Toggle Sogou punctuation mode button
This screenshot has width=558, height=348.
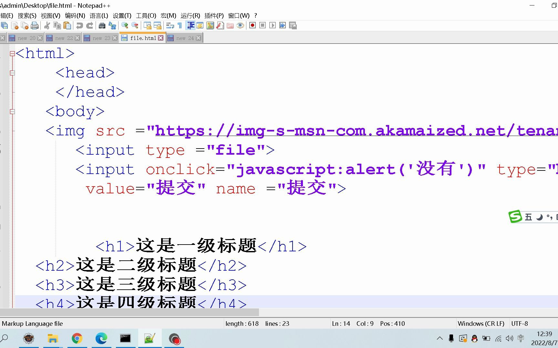(x=549, y=217)
